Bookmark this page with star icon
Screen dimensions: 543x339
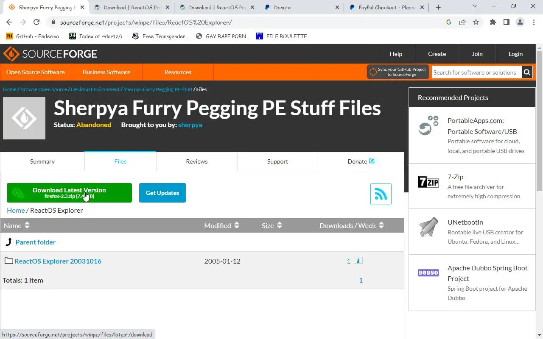pyautogui.click(x=476, y=22)
